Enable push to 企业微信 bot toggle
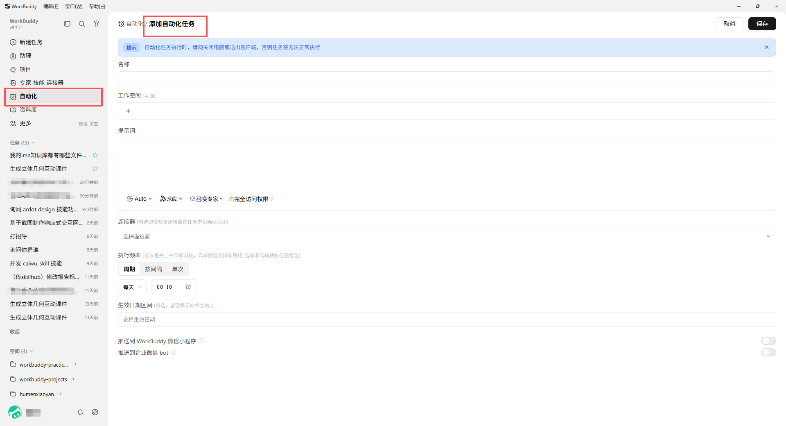The height and width of the screenshot is (426, 786). point(768,352)
